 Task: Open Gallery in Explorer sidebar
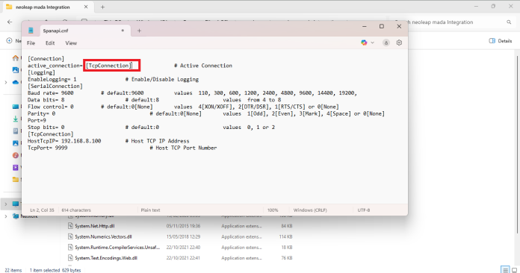tap(16, 70)
